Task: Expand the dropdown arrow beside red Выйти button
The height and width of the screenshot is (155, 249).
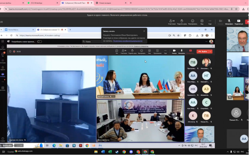Action: coord(211,52)
